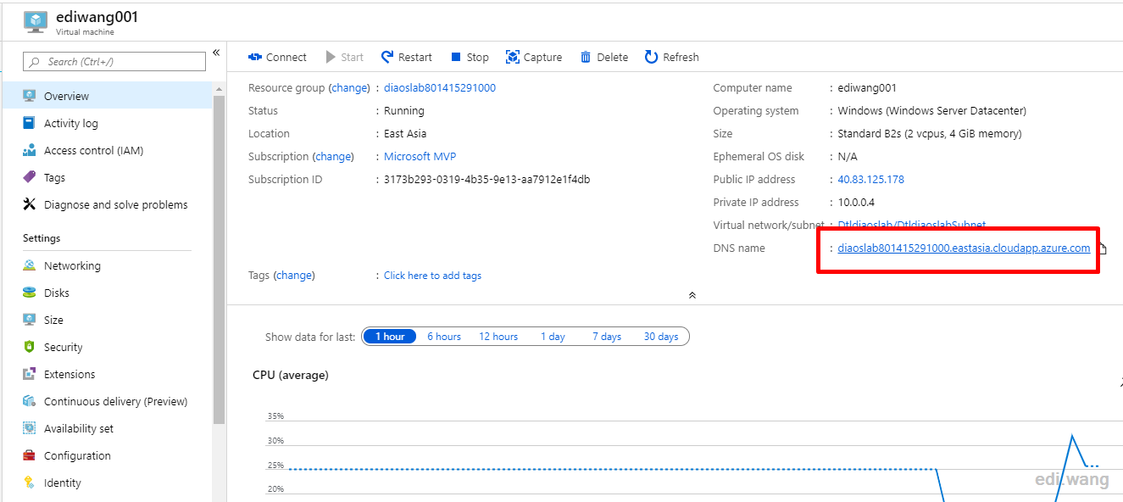Collapse the sidebar with double-chevron

[216, 53]
